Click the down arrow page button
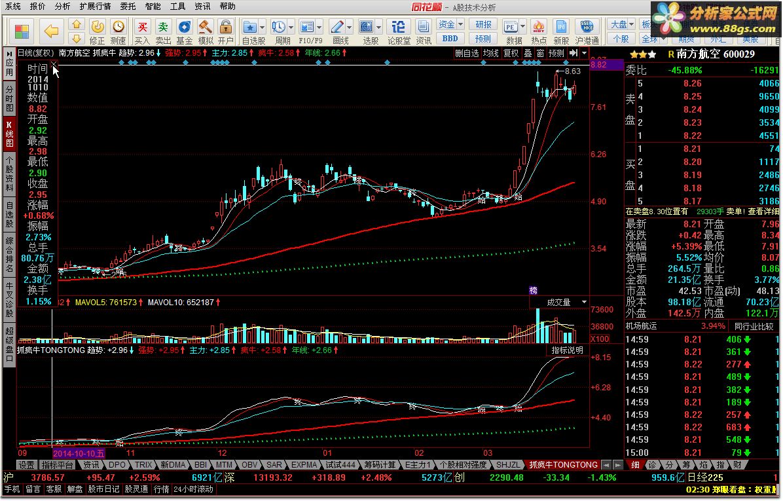 (77, 39)
